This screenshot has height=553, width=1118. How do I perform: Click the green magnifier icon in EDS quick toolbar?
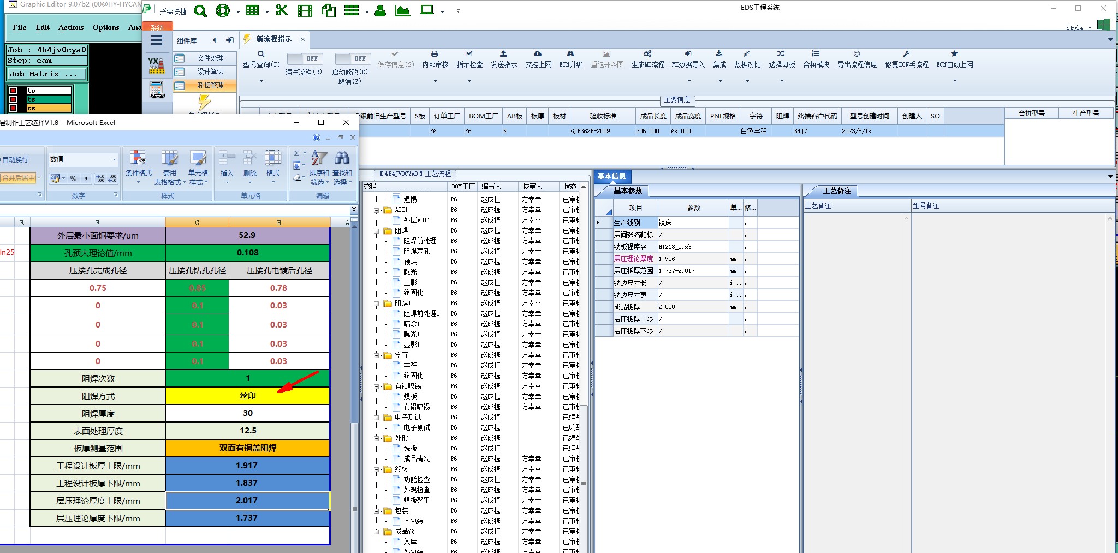coord(200,10)
